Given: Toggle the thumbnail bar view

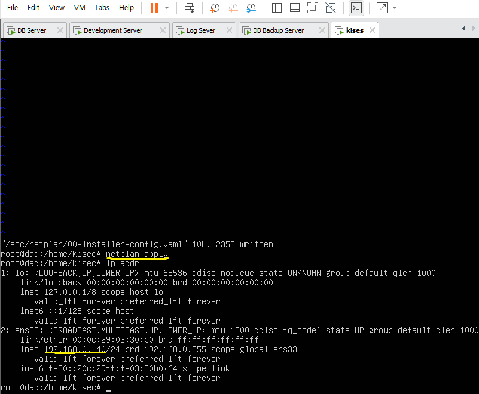Looking at the screenshot, I should tap(294, 8).
